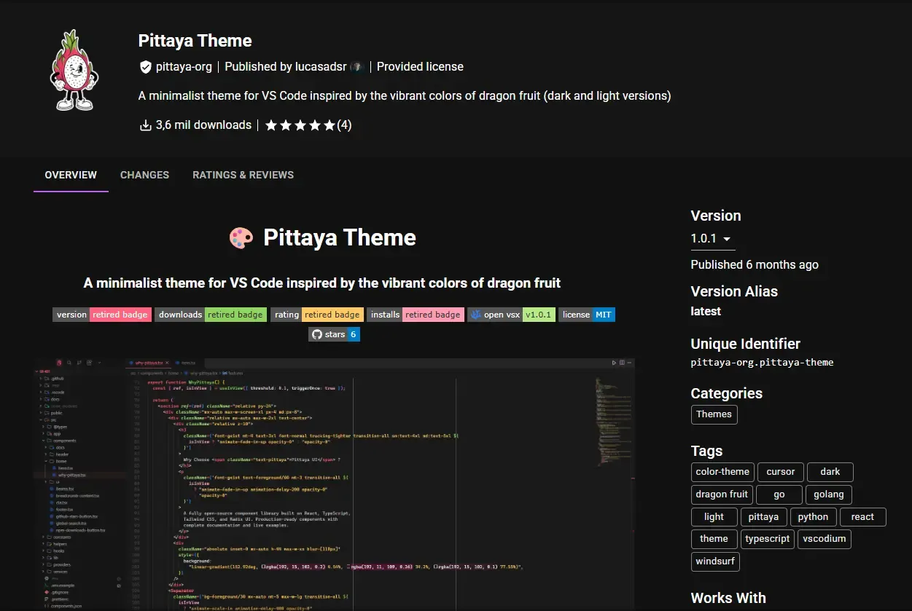Image resolution: width=912 pixels, height=611 pixels.
Task: Click the Tags heading
Action: coord(707,452)
